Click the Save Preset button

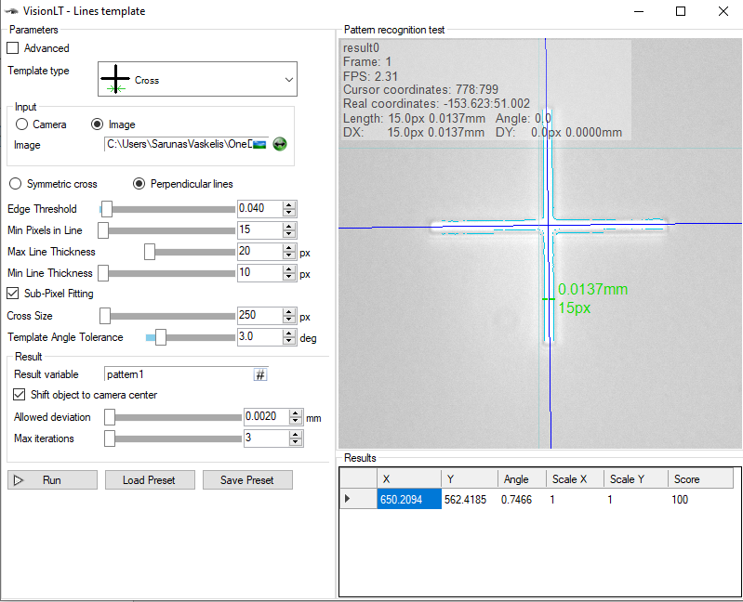point(246,480)
